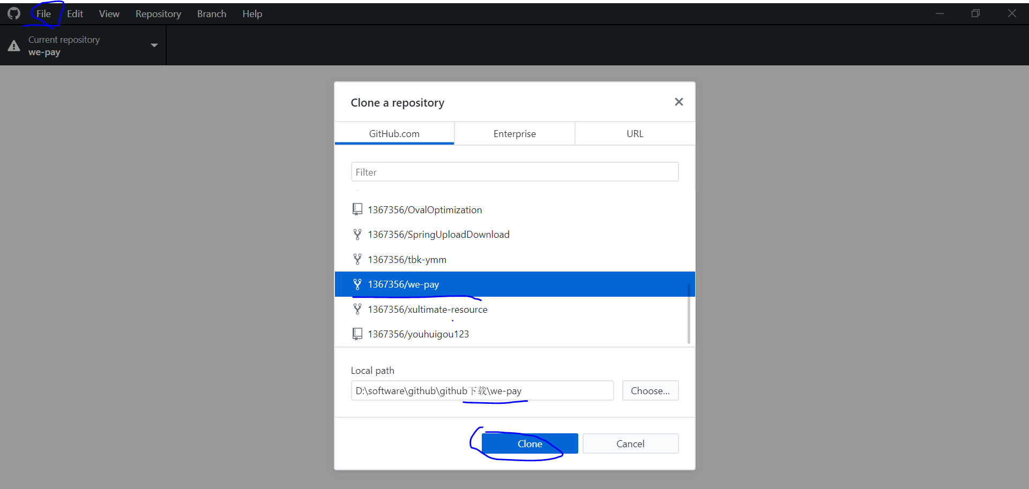Open the Repository menu
This screenshot has width=1029, height=489.
pyautogui.click(x=158, y=14)
